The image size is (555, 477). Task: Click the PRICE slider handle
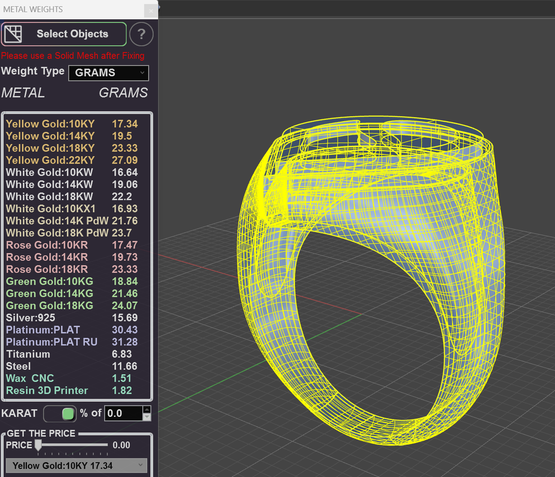point(38,446)
